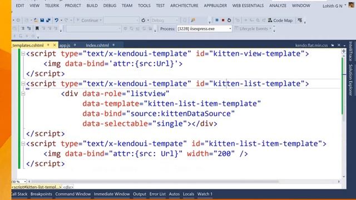Close the templates.cshtml tab

tap(55, 45)
